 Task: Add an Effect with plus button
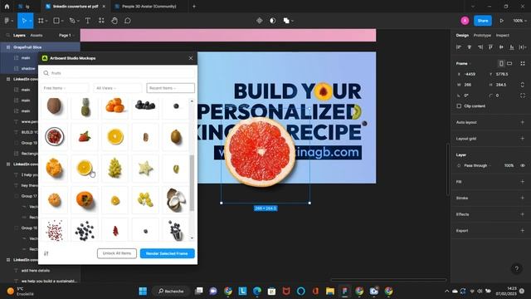(522, 214)
